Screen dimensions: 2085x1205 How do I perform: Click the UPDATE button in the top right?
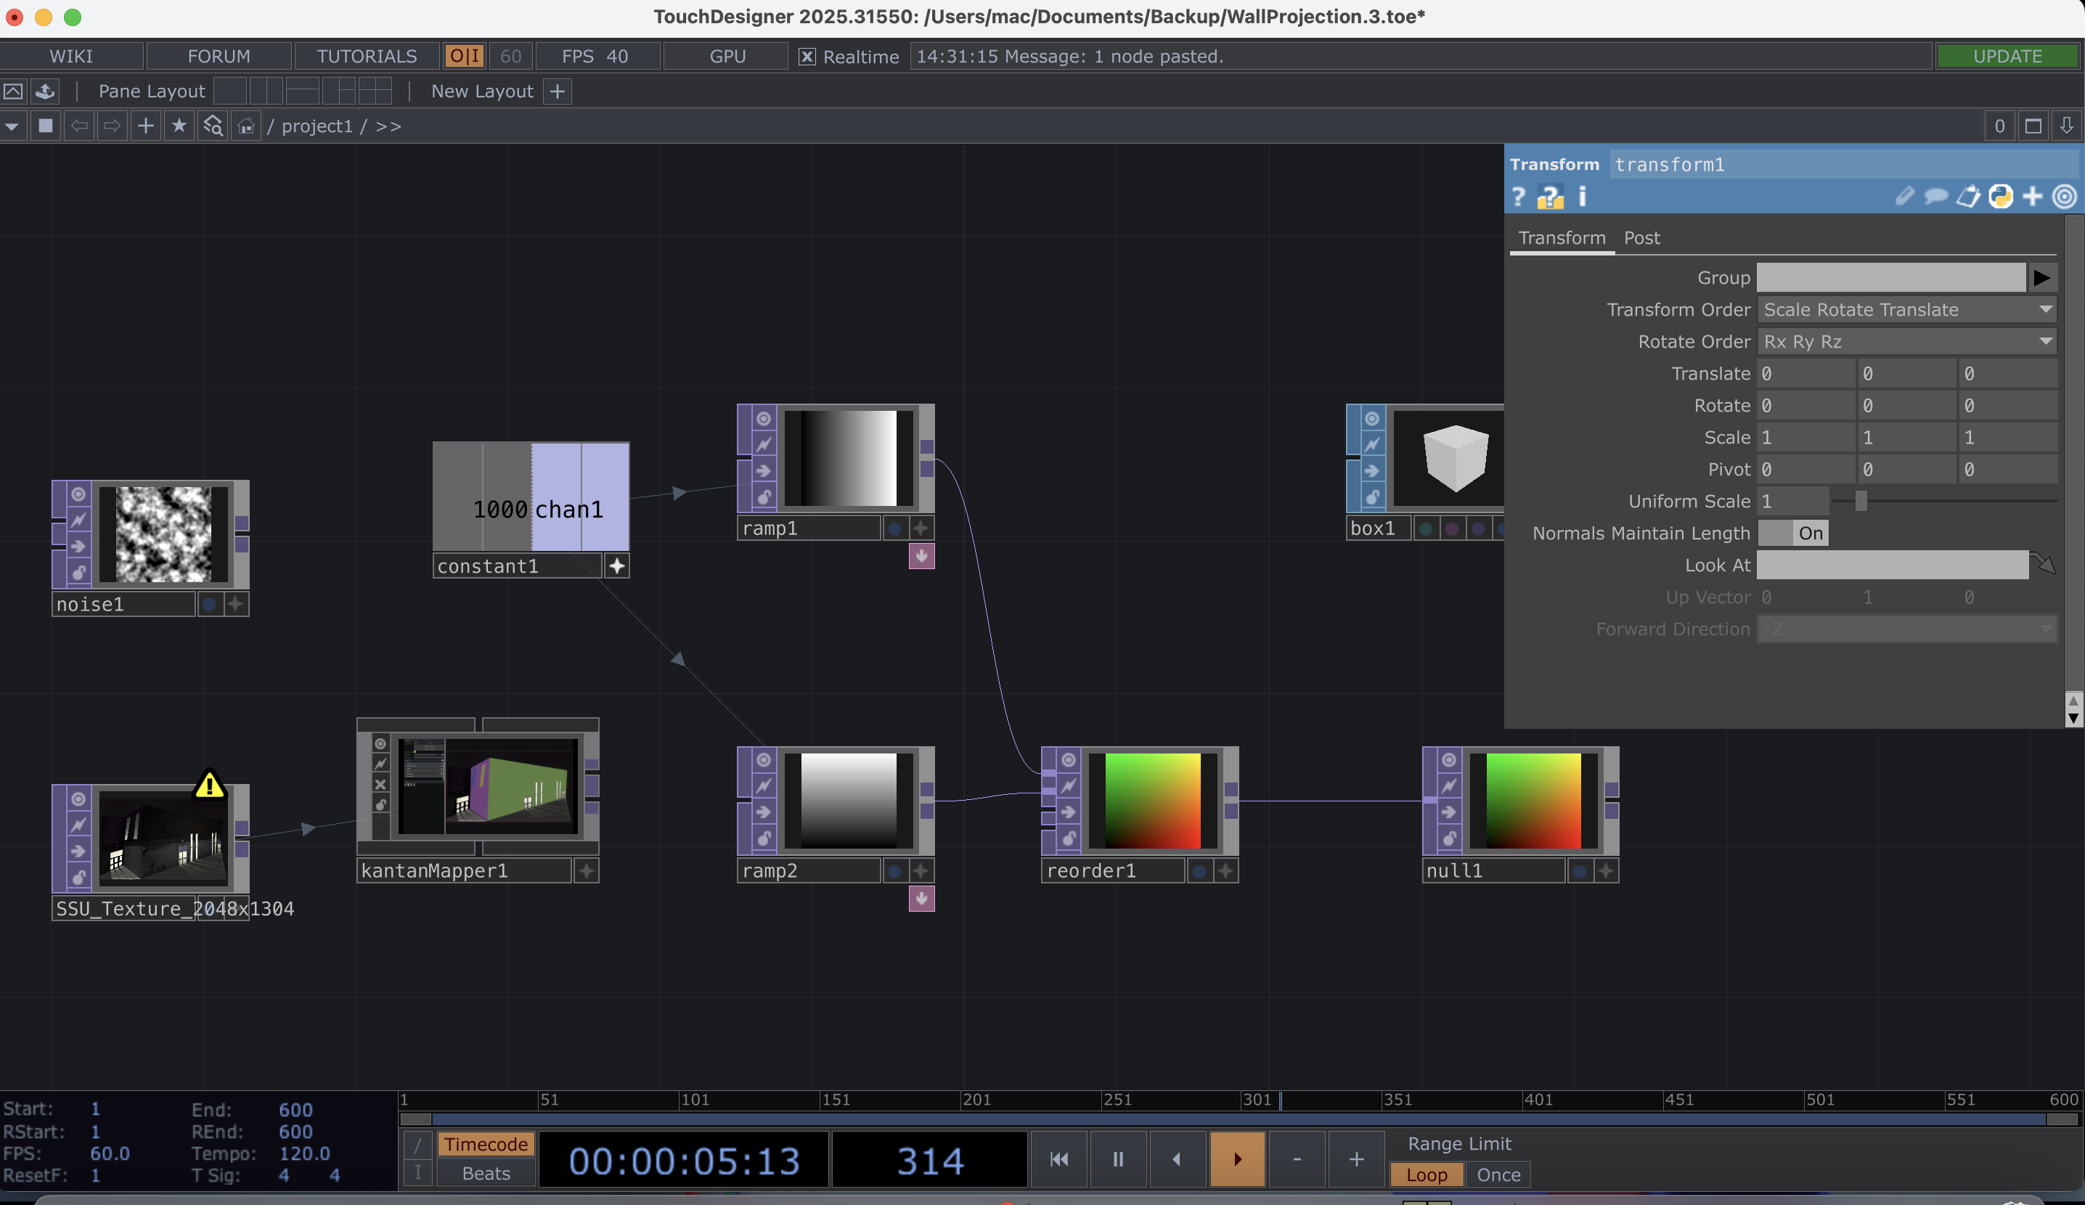pos(2009,56)
